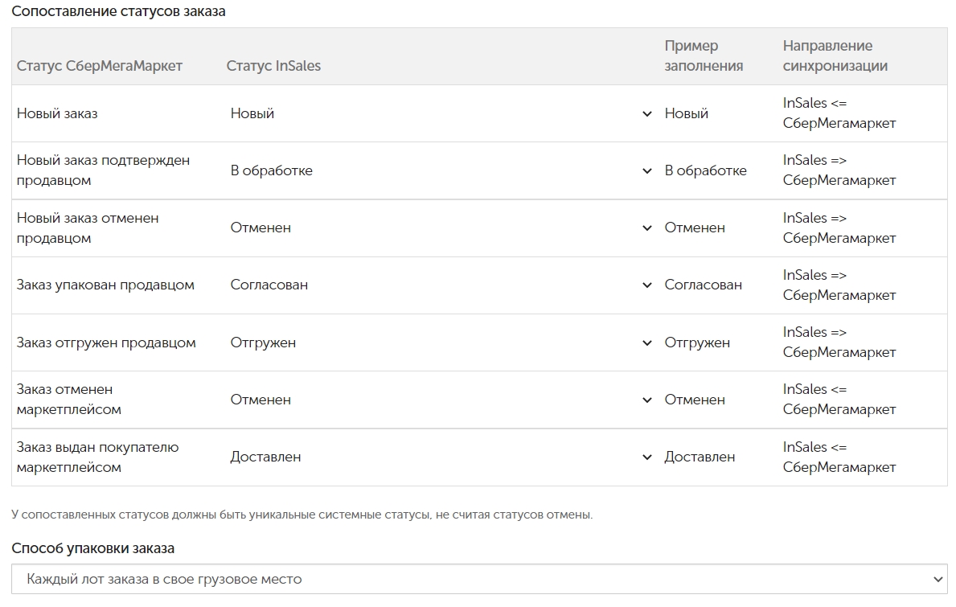The height and width of the screenshot is (607, 956).
Task: Click the "Сопоставление статусов заказа" heading
Action: click(118, 12)
